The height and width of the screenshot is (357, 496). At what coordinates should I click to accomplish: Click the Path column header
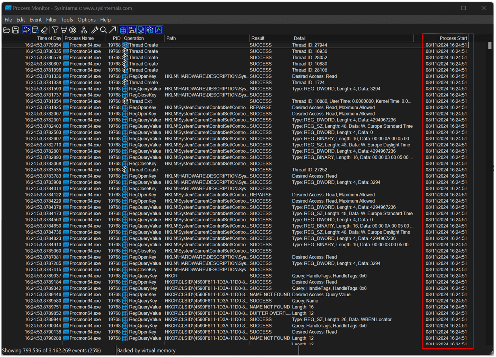coord(207,38)
